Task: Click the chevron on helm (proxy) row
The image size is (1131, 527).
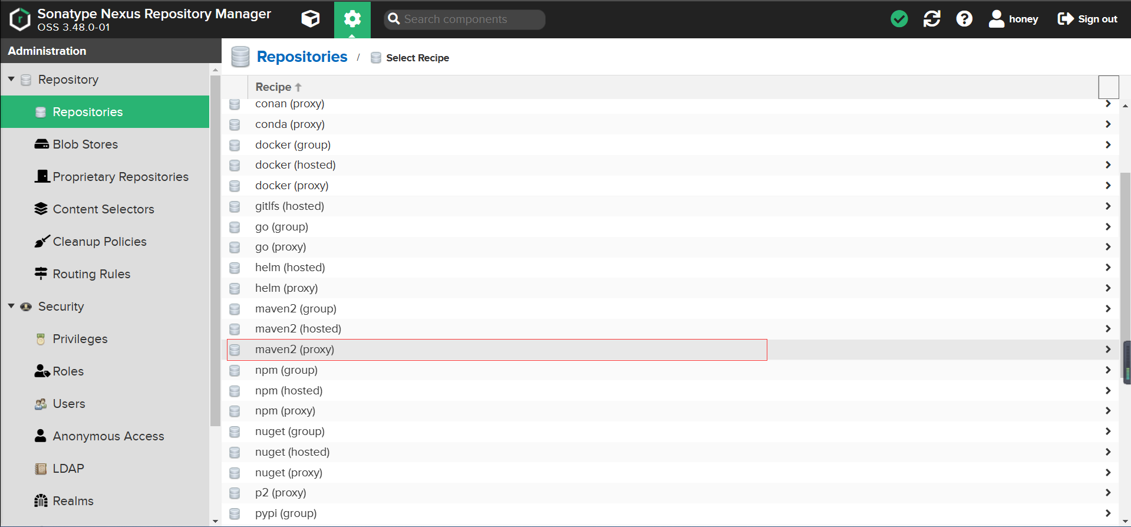Action: point(1108,288)
